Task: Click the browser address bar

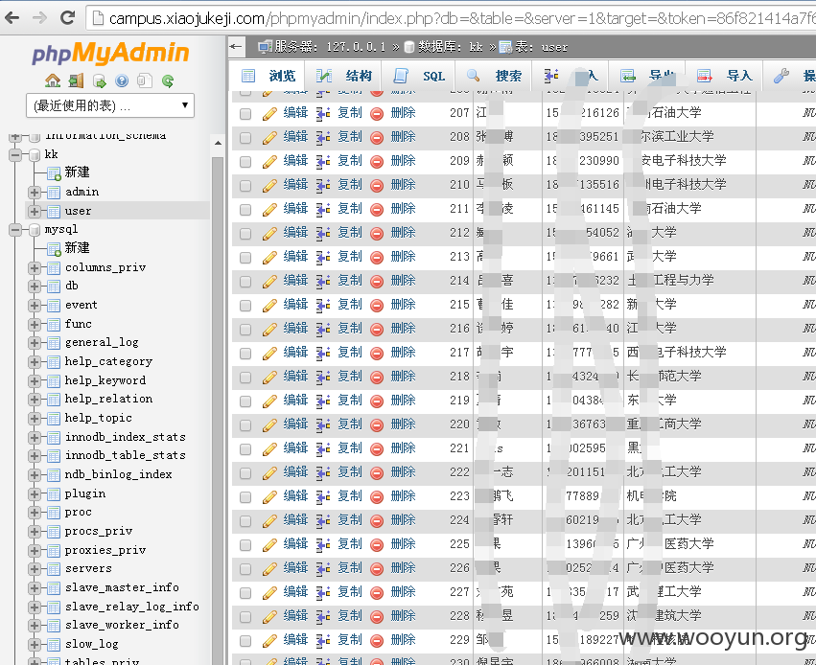Action: pyautogui.click(x=453, y=19)
